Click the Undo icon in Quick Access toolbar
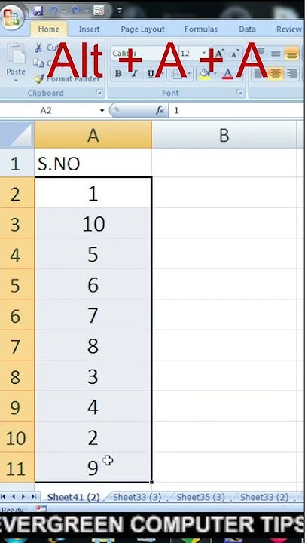Viewport: 305px width, 543px height. pos(54,11)
